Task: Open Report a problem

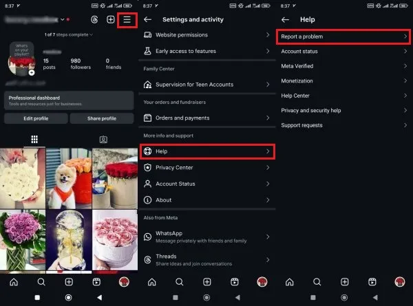Action: click(343, 36)
